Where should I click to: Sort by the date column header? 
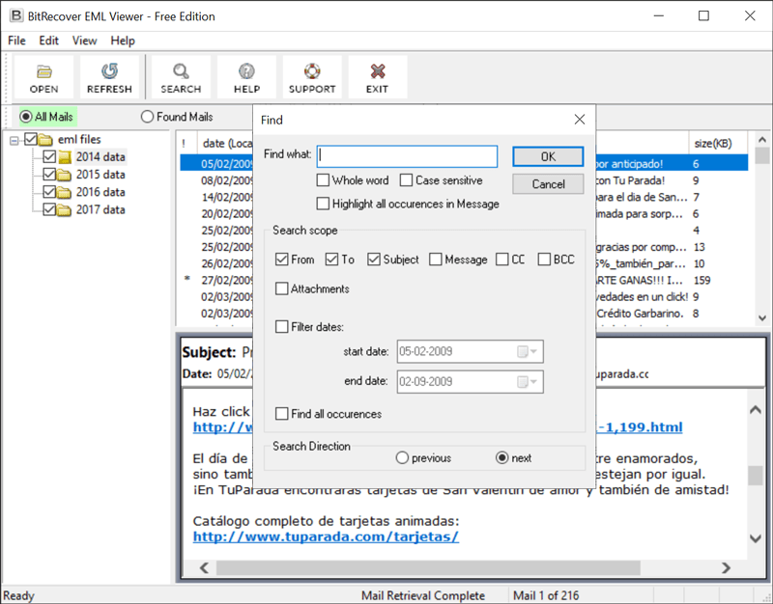click(225, 143)
